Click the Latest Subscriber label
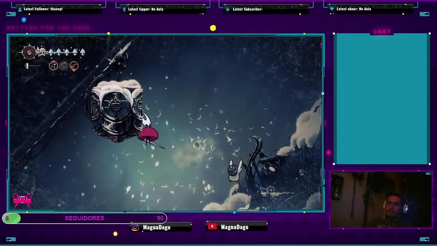 click(248, 9)
